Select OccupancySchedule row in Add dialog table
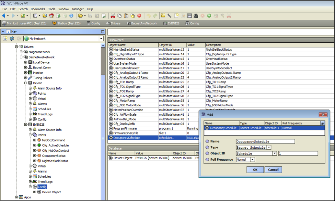The height and width of the screenshot is (201, 335). click(x=264, y=128)
